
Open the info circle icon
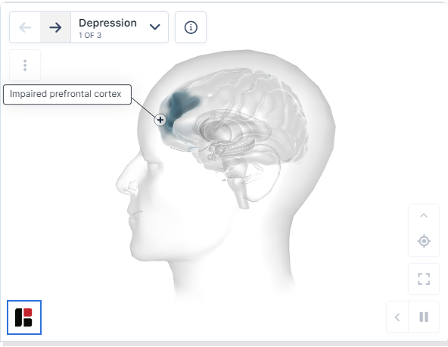click(191, 27)
